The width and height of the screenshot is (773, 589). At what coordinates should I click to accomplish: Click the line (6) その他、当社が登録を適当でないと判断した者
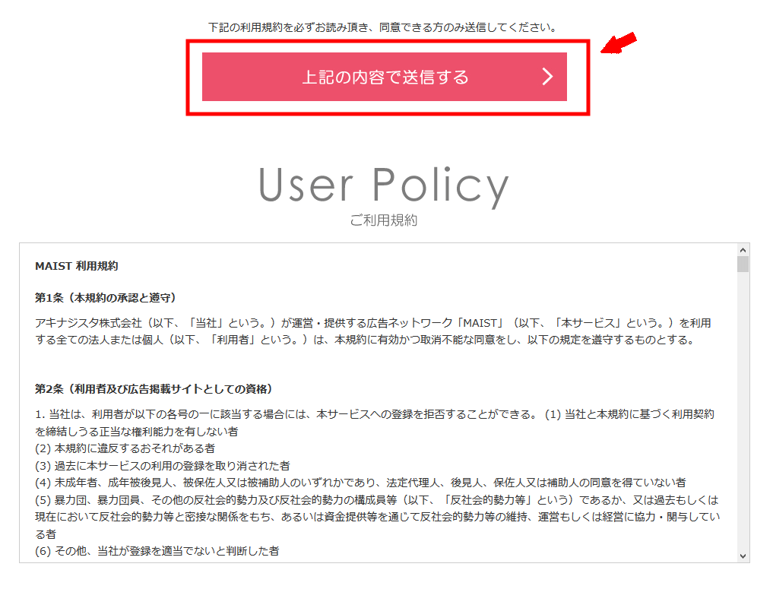pos(157,551)
